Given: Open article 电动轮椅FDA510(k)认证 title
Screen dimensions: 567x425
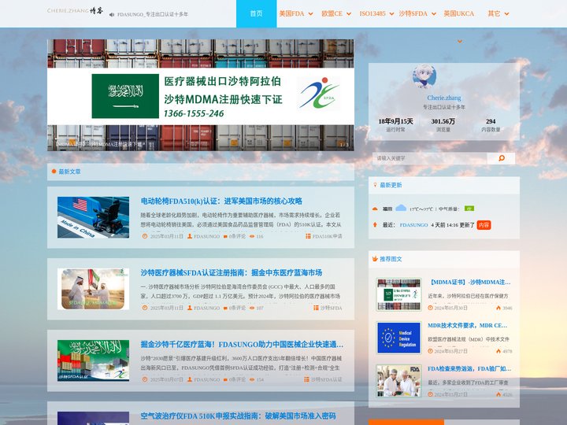Looking at the screenshot, I should [x=221, y=201].
